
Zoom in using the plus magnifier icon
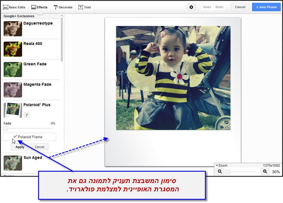[265, 171]
